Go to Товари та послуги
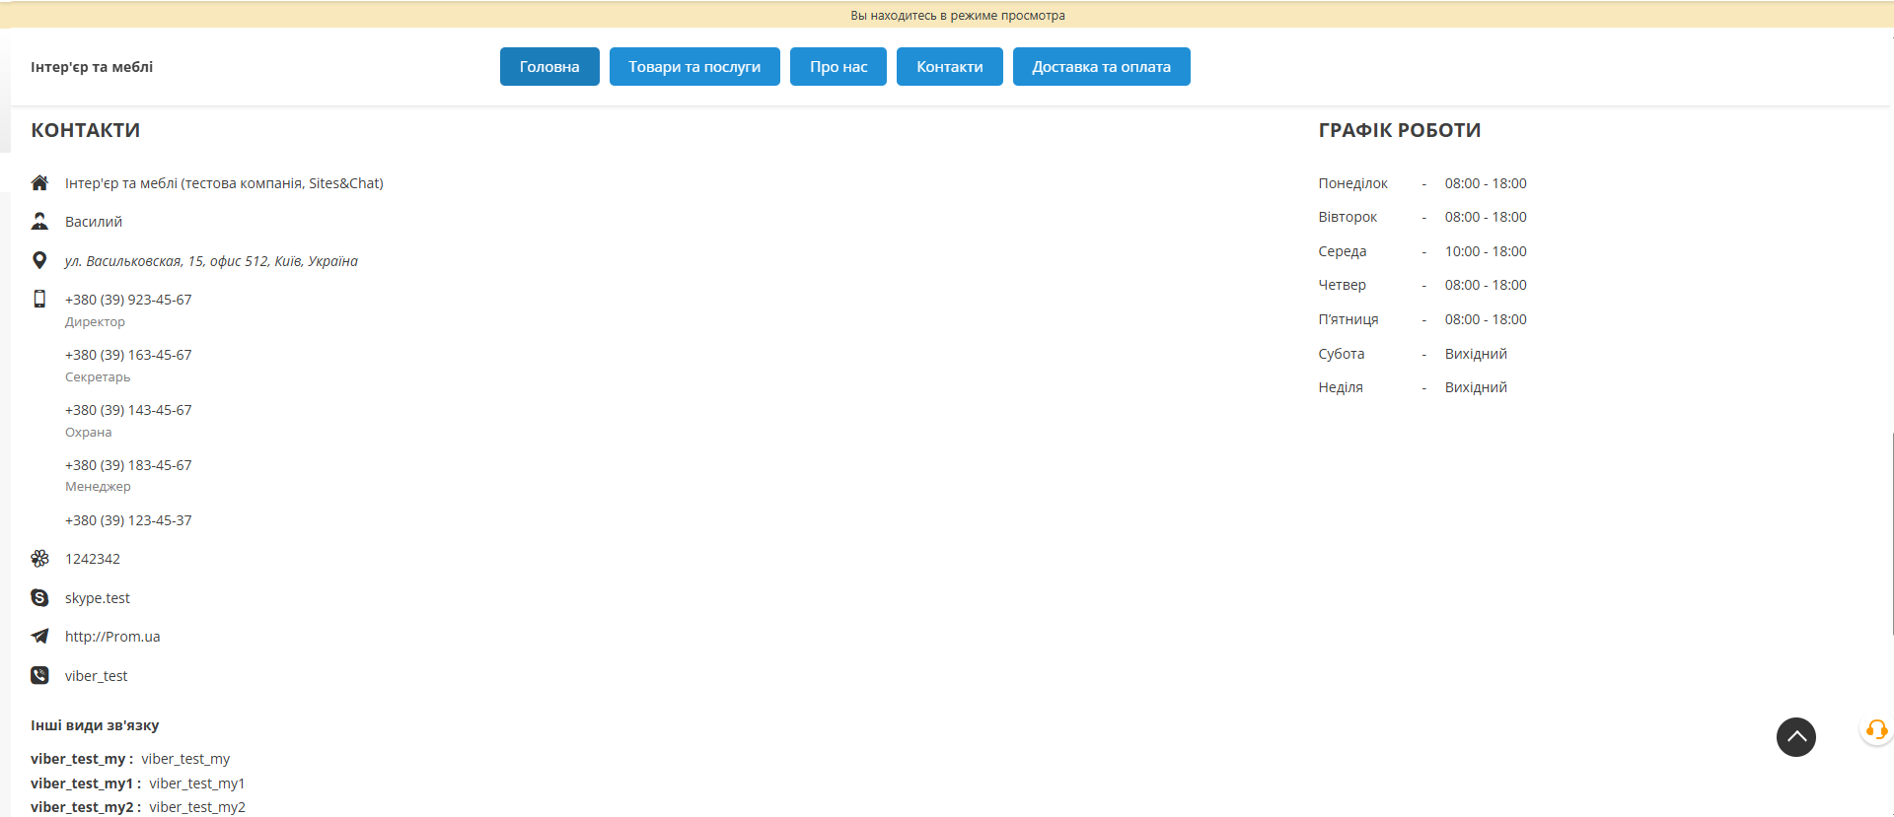 pyautogui.click(x=694, y=67)
